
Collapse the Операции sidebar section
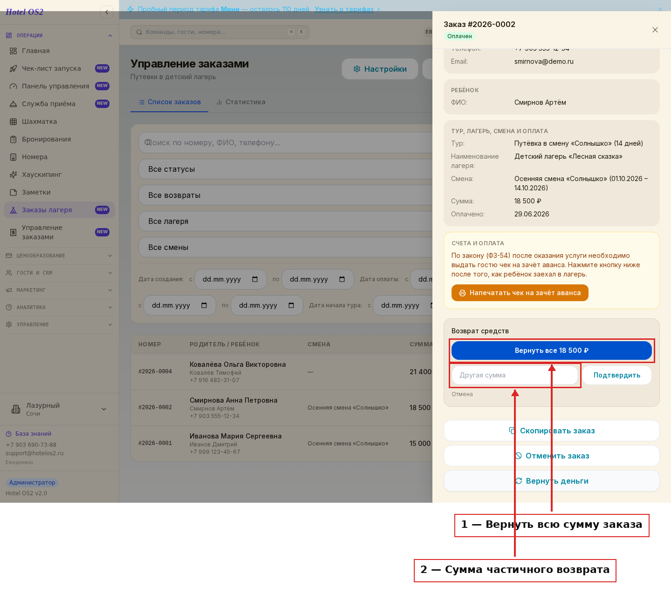[59, 35]
